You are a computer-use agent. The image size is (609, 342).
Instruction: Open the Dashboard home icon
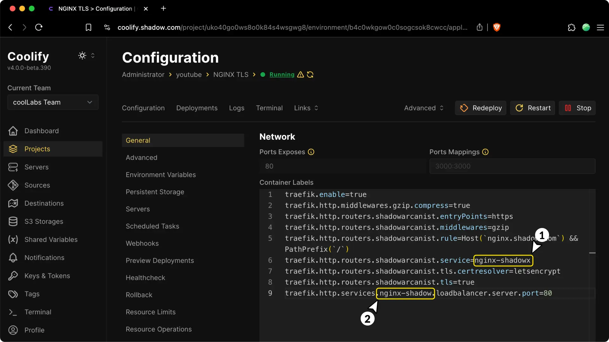13,131
